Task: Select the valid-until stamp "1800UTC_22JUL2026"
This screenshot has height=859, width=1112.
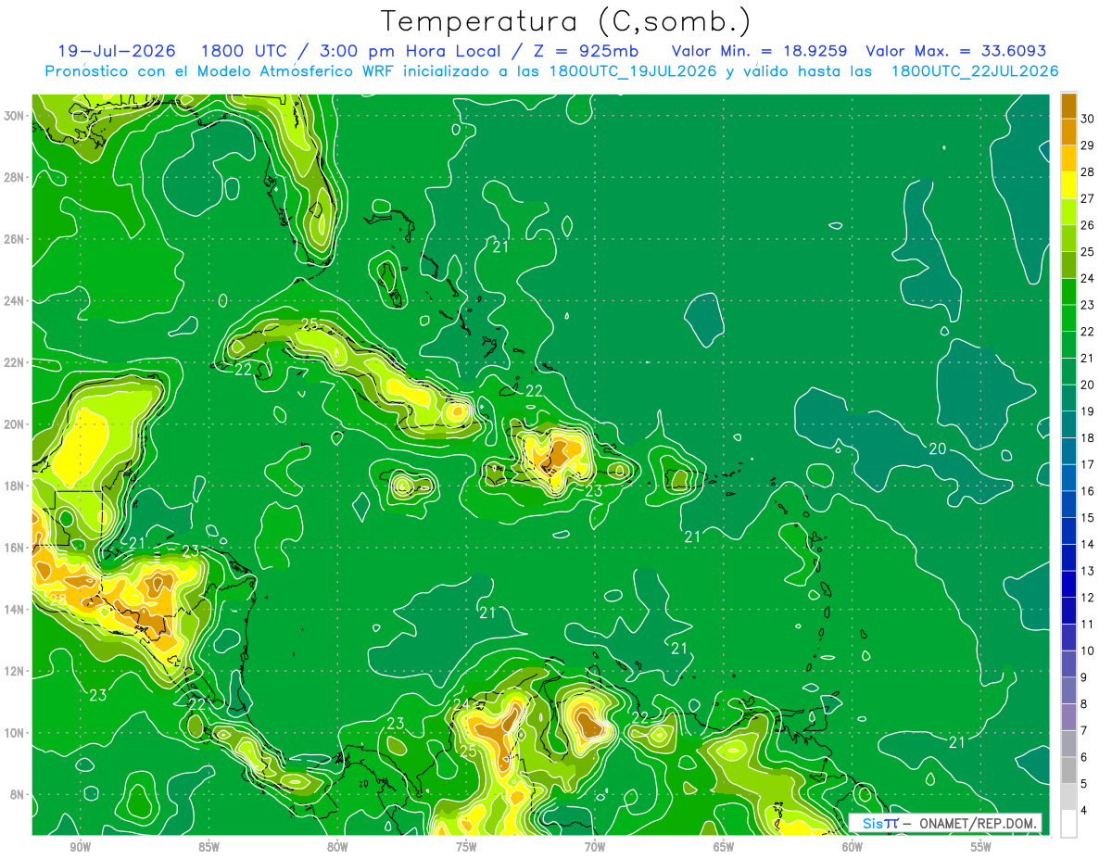Action: [974, 71]
